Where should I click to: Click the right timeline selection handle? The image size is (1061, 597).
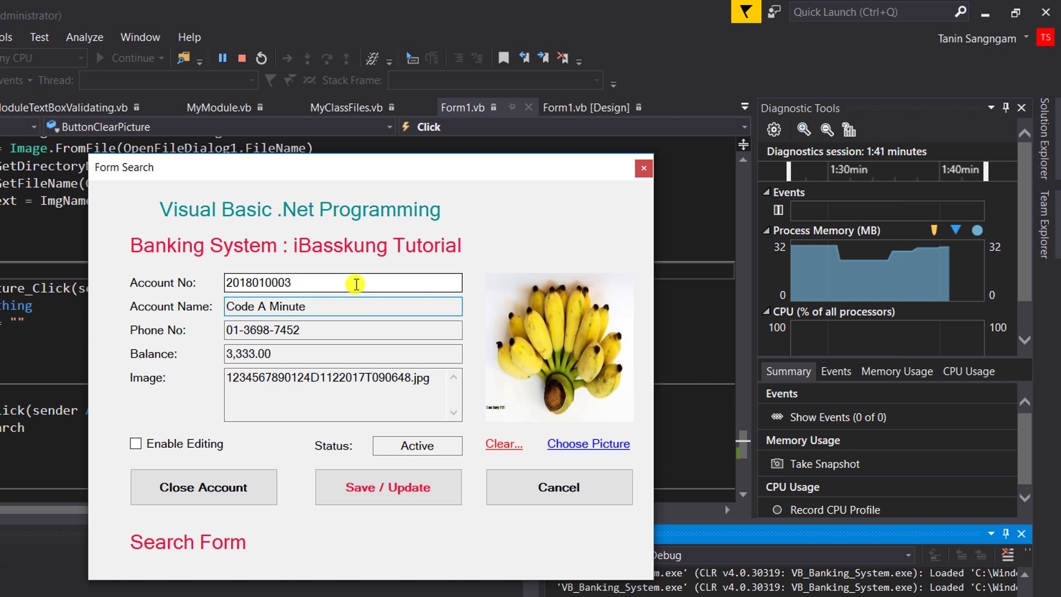pos(986,171)
